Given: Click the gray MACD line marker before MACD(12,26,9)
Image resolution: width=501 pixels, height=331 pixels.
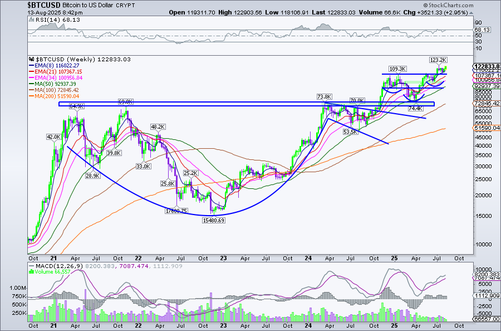Looking at the screenshot, I should (31, 266).
